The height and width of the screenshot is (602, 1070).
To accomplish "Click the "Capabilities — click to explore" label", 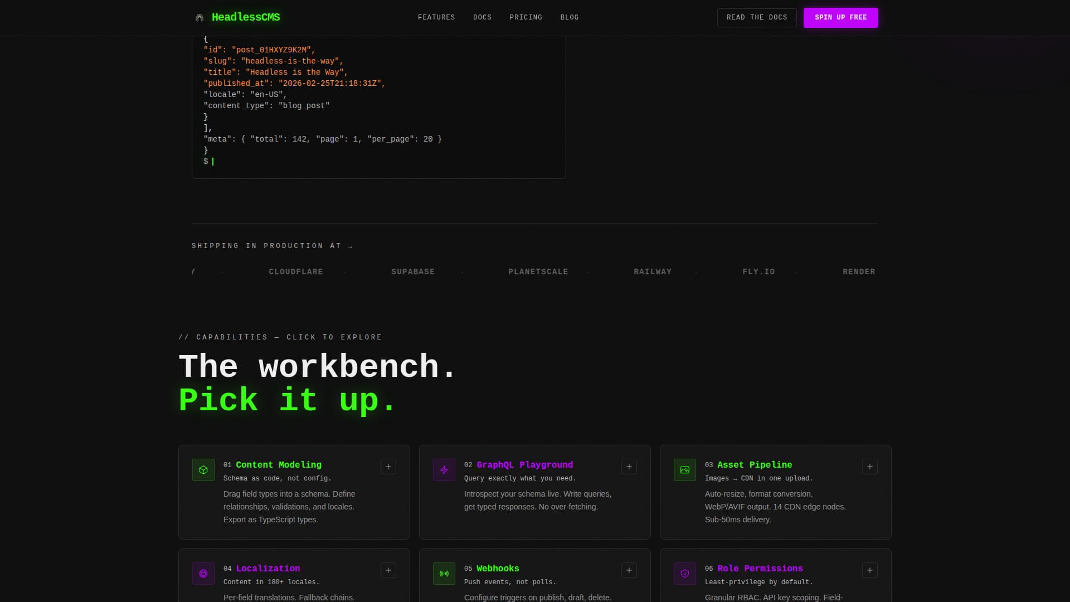I will click(x=280, y=337).
